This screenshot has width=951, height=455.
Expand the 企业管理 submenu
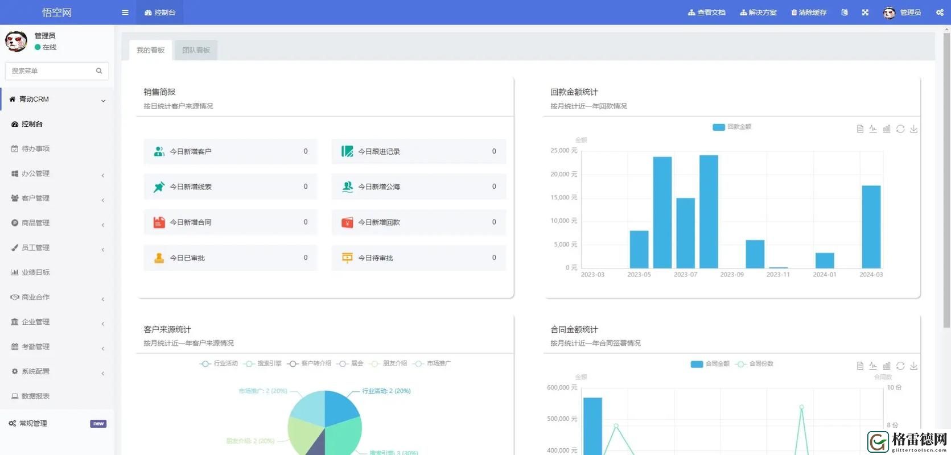click(57, 322)
